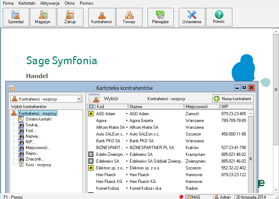Select Kontrahenci - wszyscy tree node
279x199 pixels.
[x=38, y=113]
